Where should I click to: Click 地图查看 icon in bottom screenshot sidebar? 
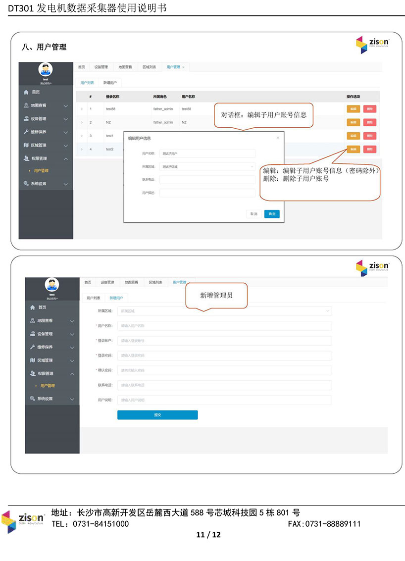pos(33,321)
